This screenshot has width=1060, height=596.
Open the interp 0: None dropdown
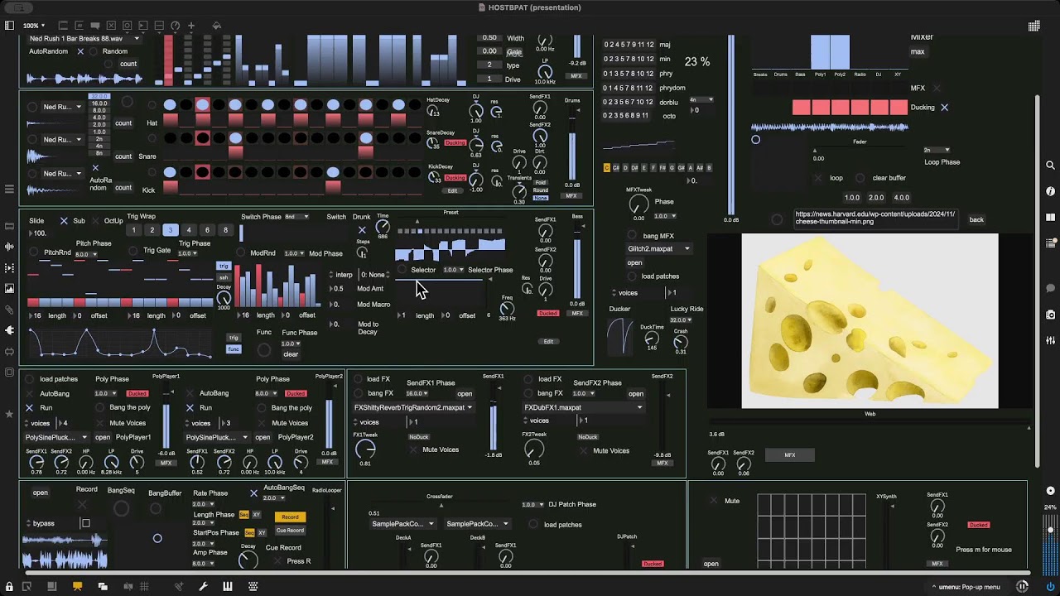click(x=374, y=274)
